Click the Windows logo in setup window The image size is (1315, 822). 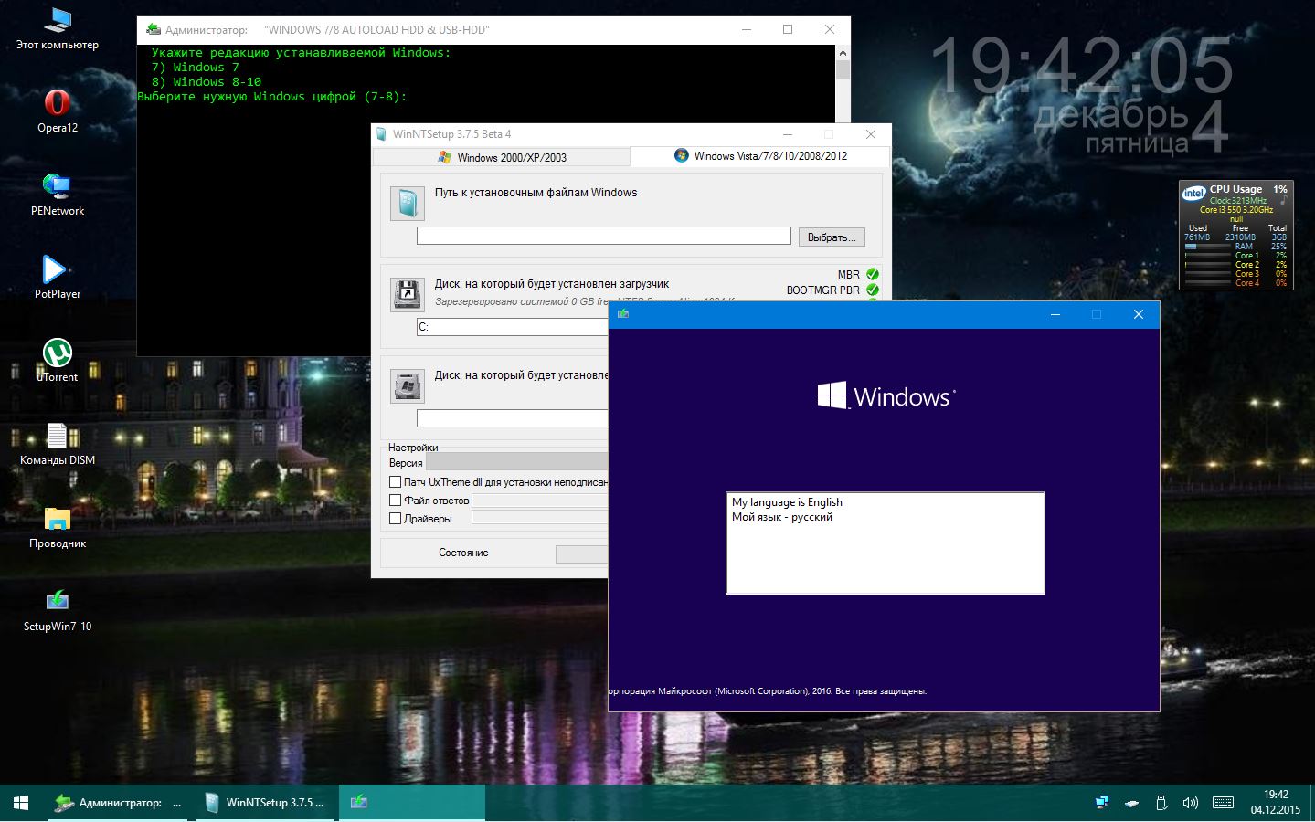point(886,395)
